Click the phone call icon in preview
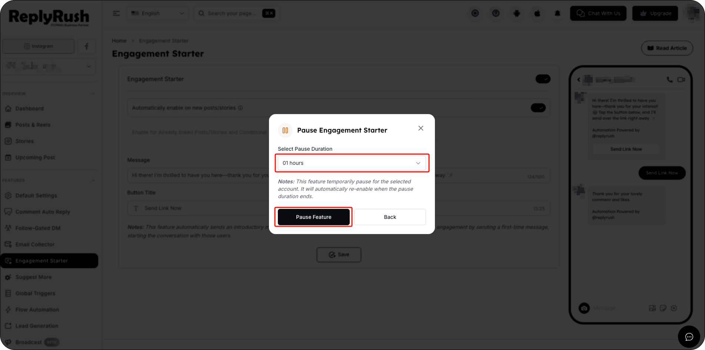This screenshot has height=350, width=705. click(669, 80)
